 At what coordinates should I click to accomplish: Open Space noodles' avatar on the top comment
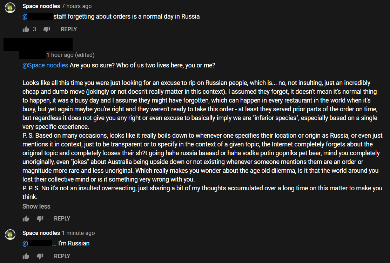pyautogui.click(x=10, y=8)
